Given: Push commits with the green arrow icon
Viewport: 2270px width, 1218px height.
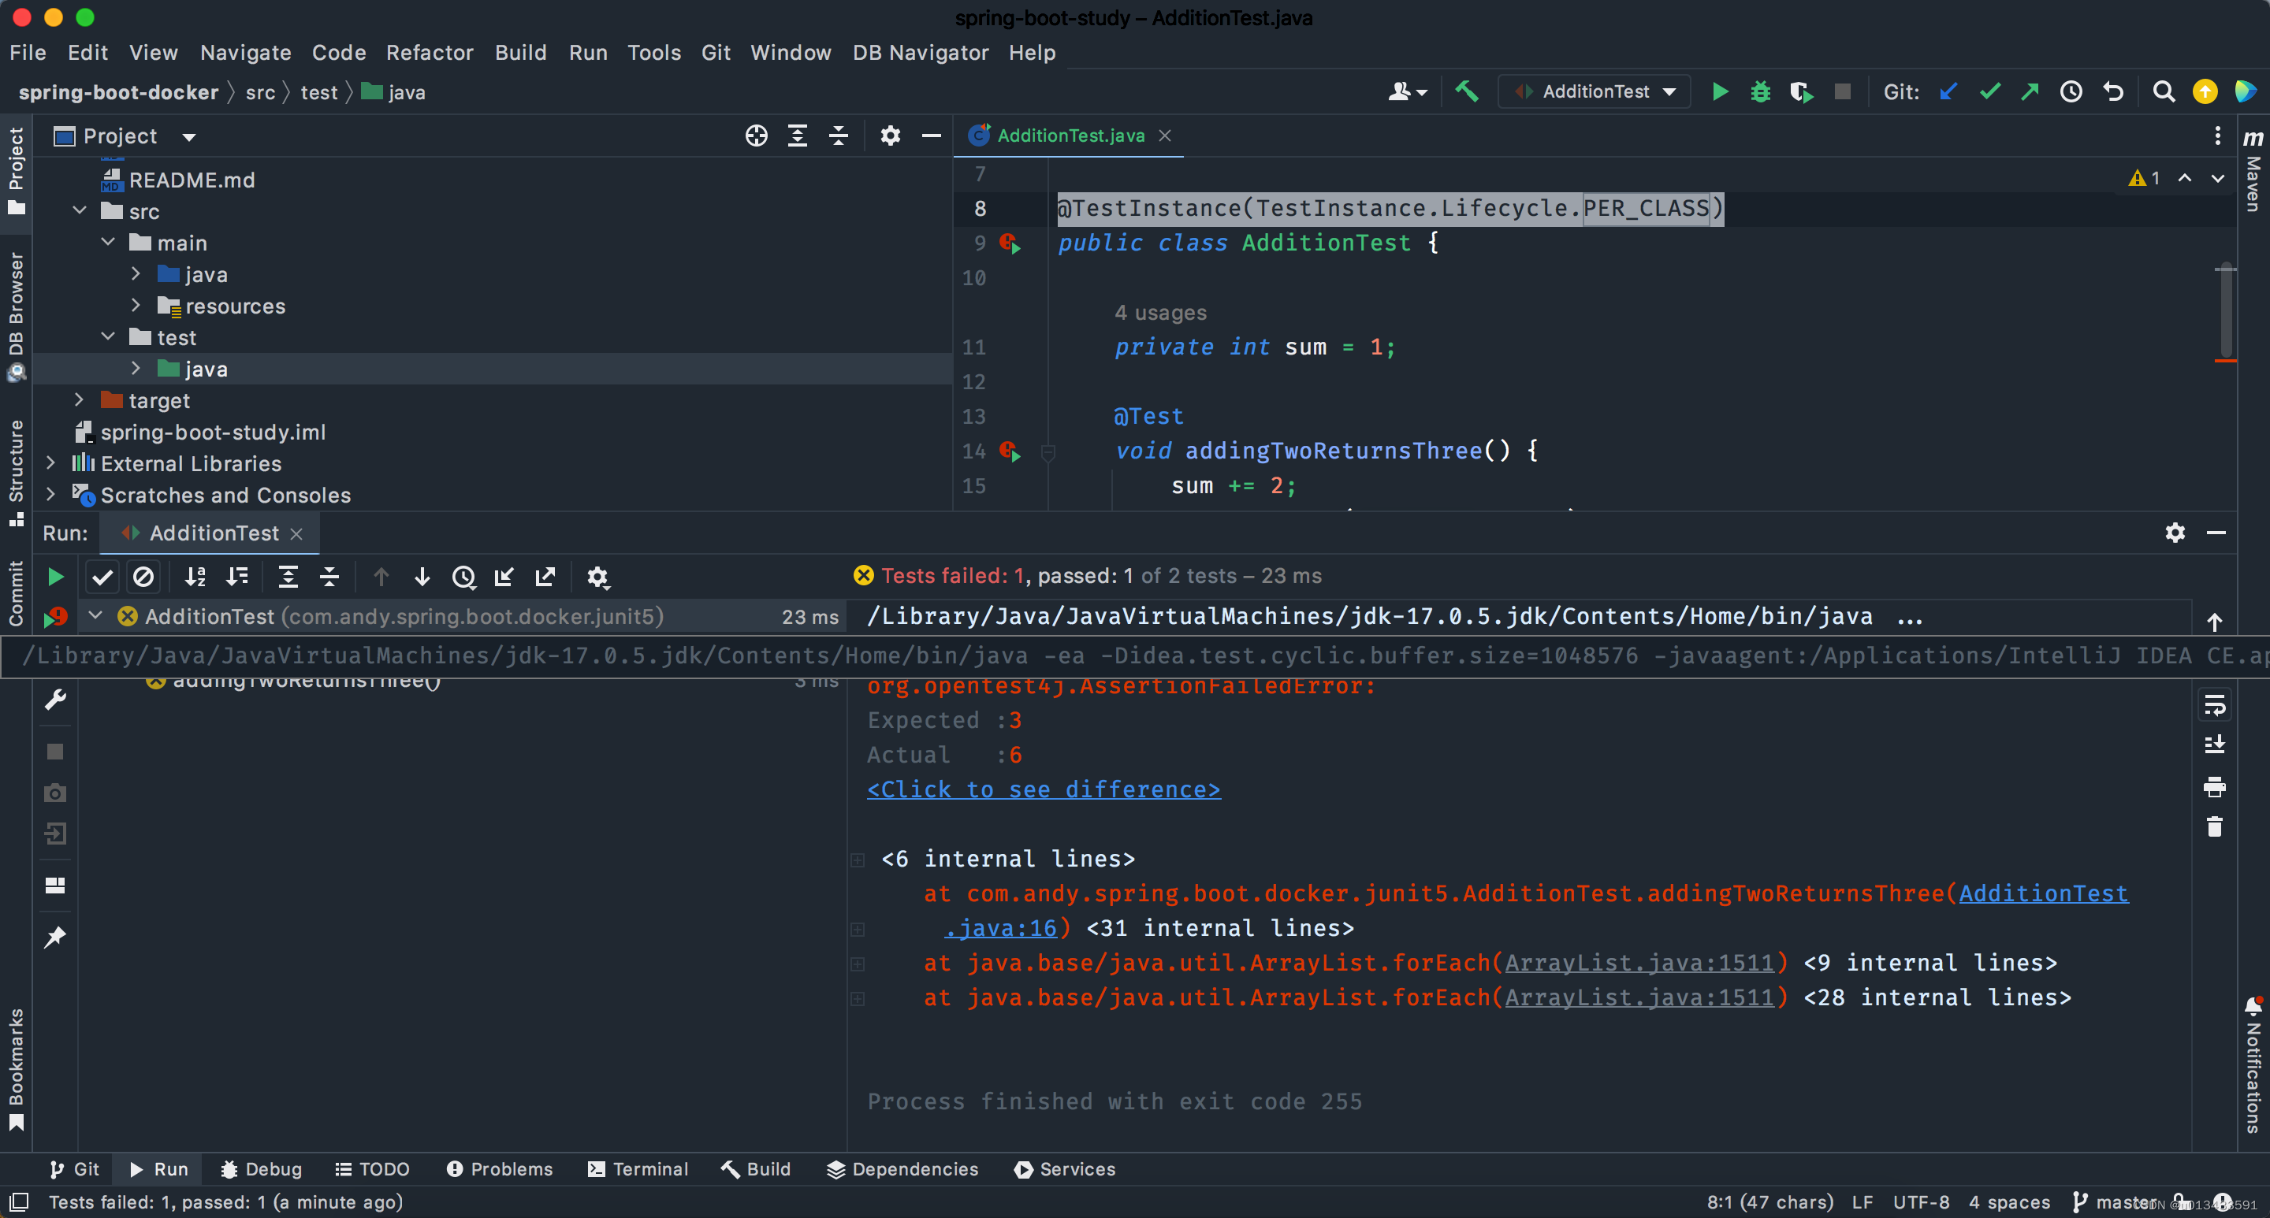Looking at the screenshot, I should (2030, 91).
